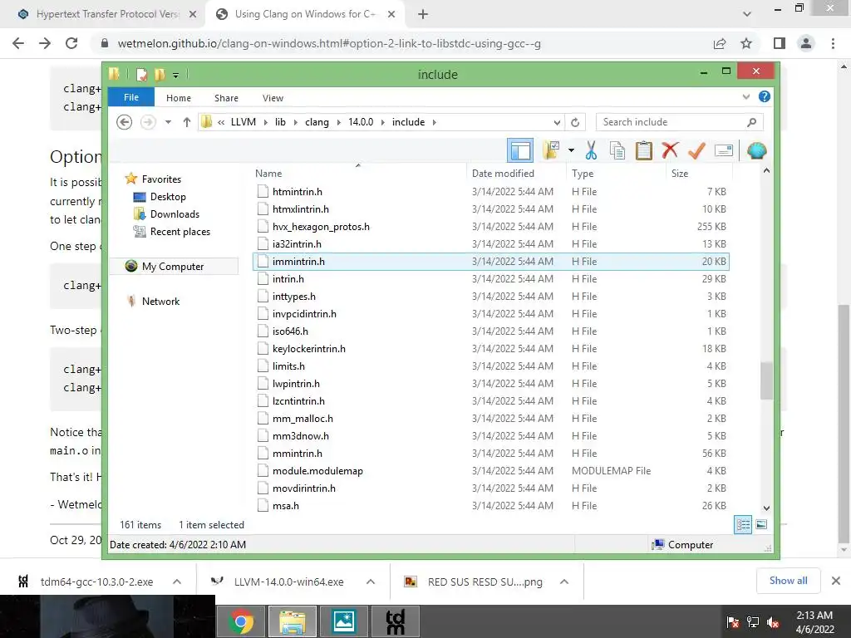Click the Refresh icon beside address bar
This screenshot has width=851, height=638.
(575, 123)
